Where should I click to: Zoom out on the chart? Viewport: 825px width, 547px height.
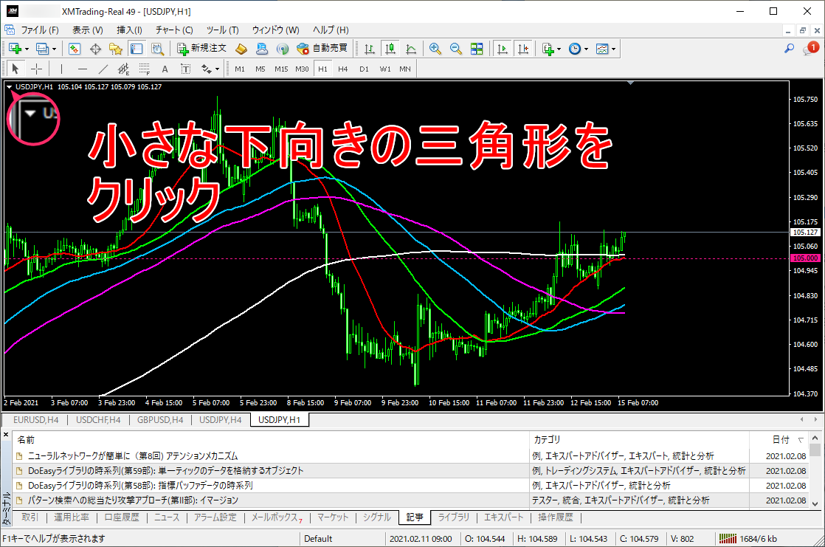coord(455,49)
